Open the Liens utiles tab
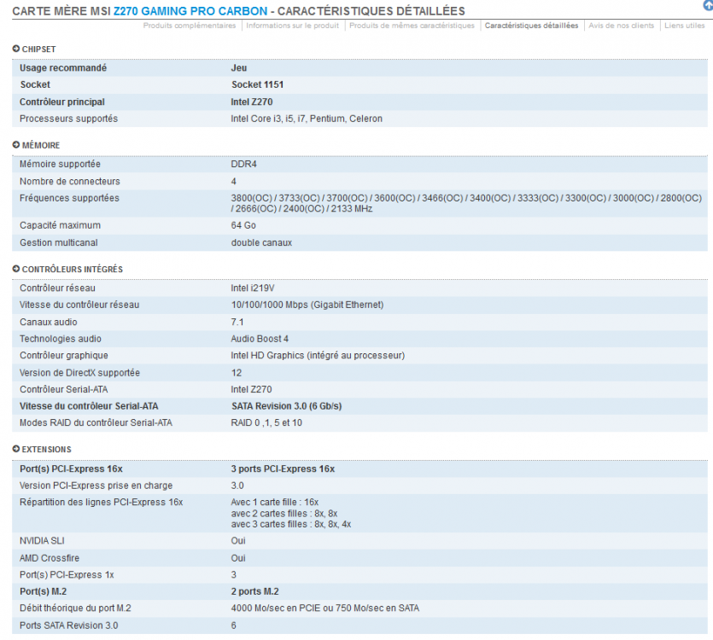The width and height of the screenshot is (713, 640). pyautogui.click(x=685, y=26)
